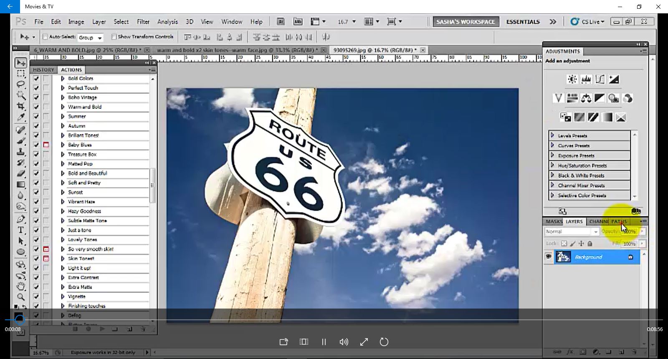Expand the Boho Vintage action
The width and height of the screenshot is (668, 359).
[x=63, y=97]
